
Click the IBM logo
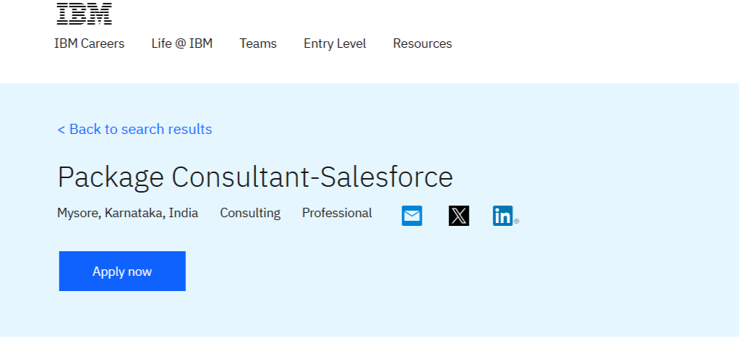pyautogui.click(x=84, y=14)
